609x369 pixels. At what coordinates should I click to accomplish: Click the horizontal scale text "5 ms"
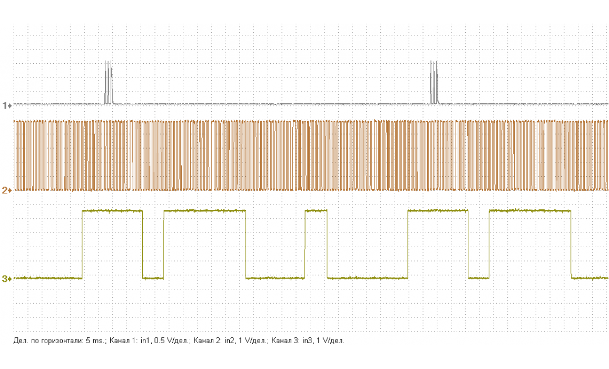click(96, 341)
